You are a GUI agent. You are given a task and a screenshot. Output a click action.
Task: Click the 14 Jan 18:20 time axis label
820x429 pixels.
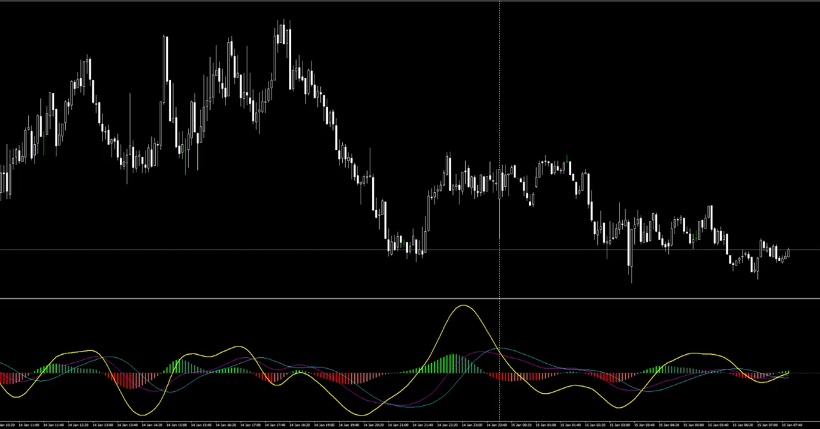coord(300,425)
